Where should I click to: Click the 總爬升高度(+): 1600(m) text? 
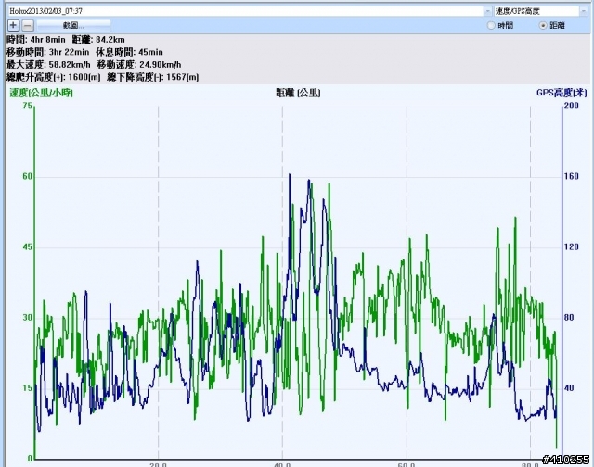tap(54, 77)
